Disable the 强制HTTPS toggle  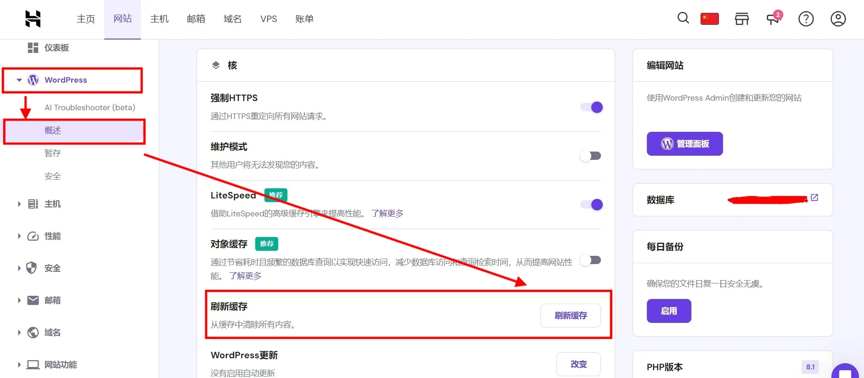pyautogui.click(x=591, y=107)
